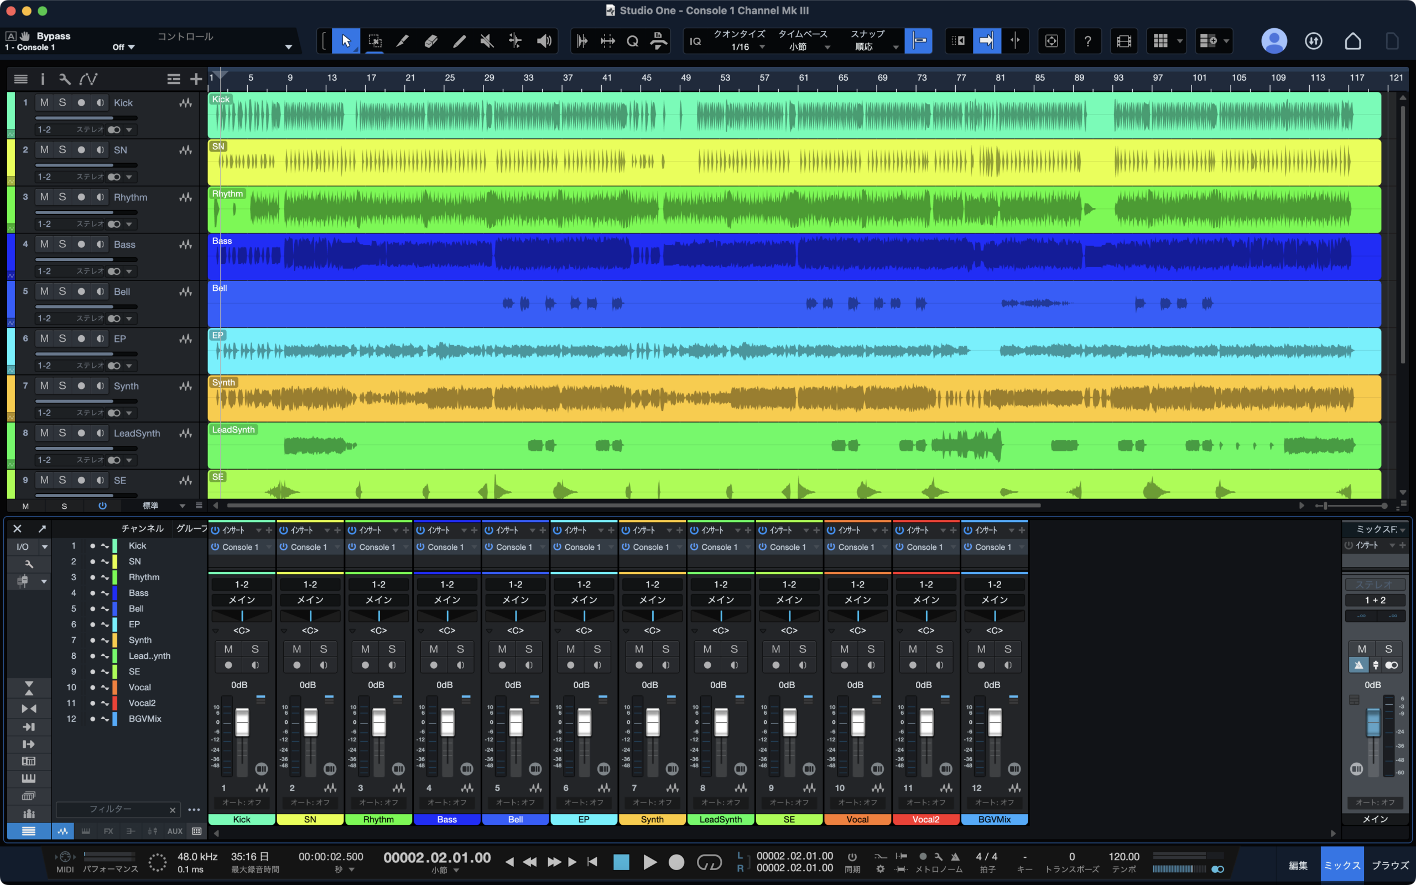Click the AUX panel button
Viewport: 1416px width, 885px height.
pyautogui.click(x=175, y=831)
